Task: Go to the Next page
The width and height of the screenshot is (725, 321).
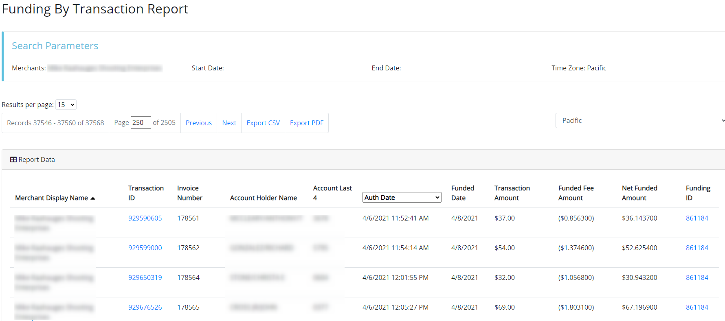Action: [229, 123]
